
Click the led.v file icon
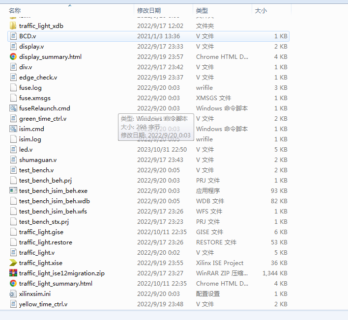click(13, 149)
